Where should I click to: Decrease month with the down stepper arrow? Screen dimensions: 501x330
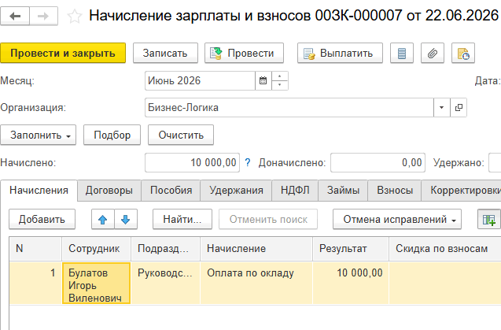click(280, 85)
